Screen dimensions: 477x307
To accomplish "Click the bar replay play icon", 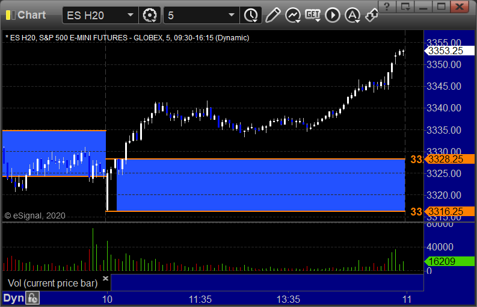I will (x=333, y=15).
